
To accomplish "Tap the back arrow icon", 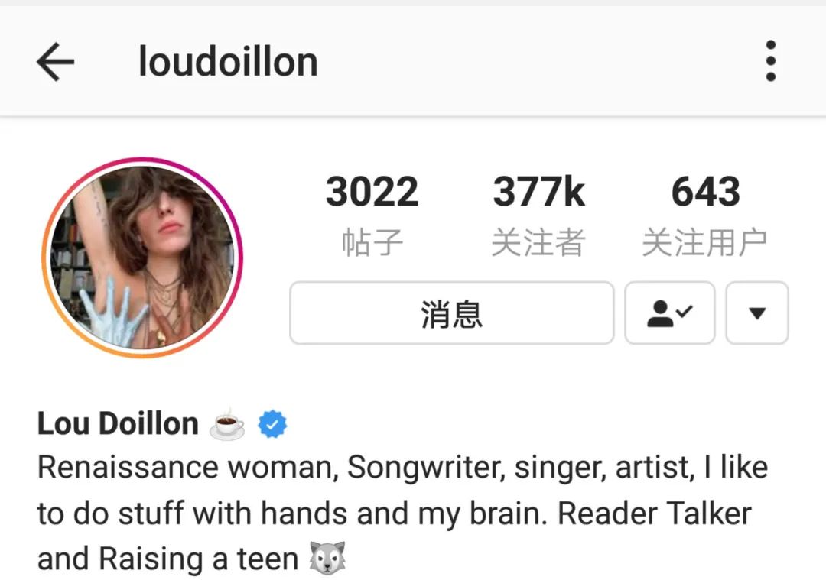I will click(55, 62).
